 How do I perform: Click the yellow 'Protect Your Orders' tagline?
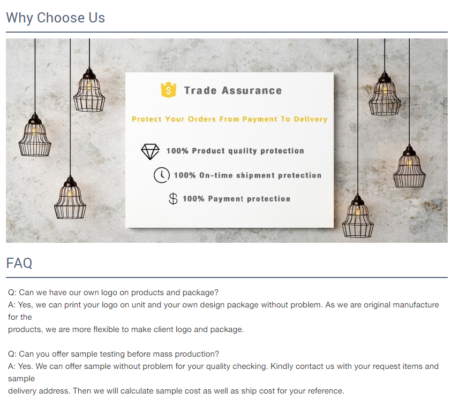click(229, 119)
